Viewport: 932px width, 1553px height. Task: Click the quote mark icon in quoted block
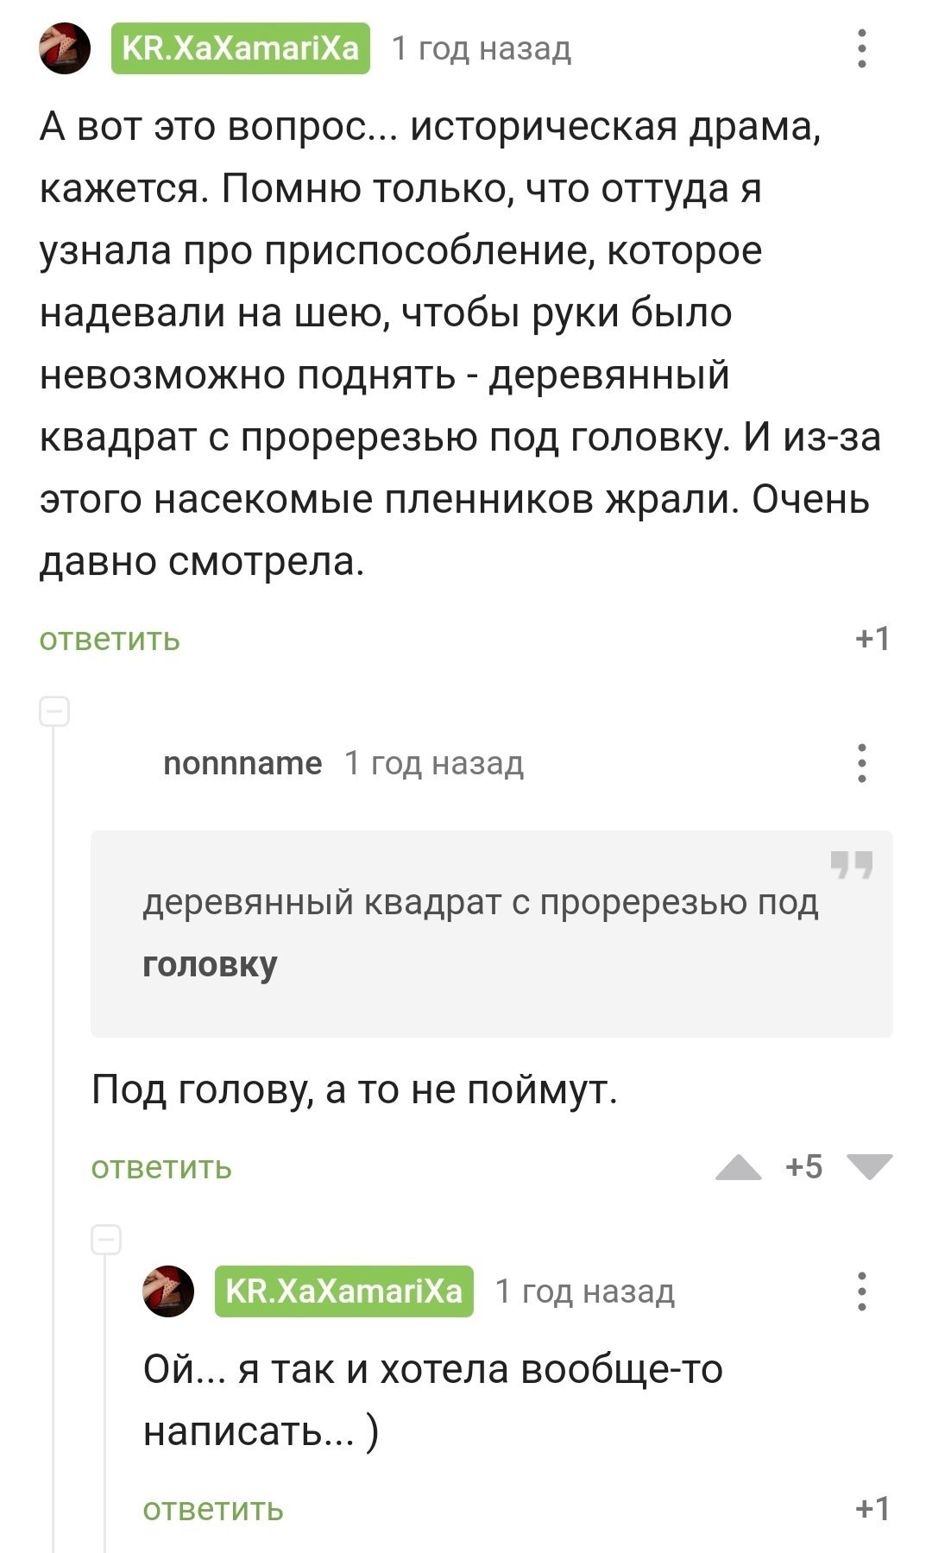coord(851,864)
